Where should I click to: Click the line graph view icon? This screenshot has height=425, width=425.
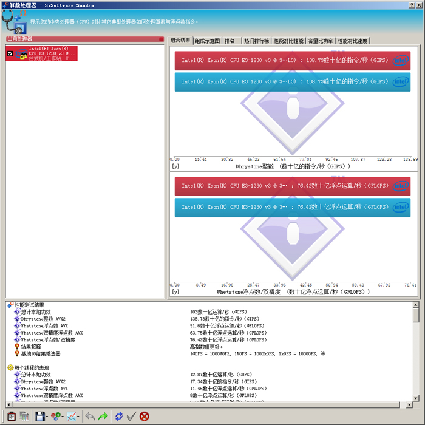click(72, 416)
